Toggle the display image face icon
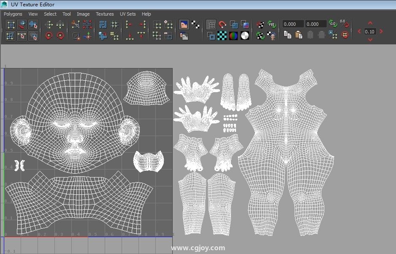The image size is (396, 254). 184,25
